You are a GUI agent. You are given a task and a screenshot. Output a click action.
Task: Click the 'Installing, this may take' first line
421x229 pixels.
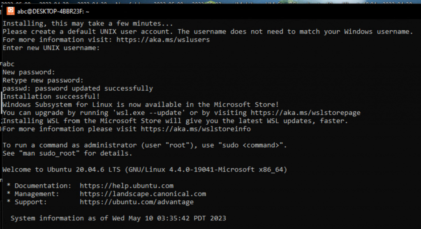click(88, 23)
